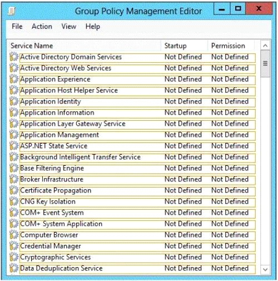Viewport: 278px width, 281px height.
Task: Select the Background Intelligent Transfer Service row
Action: [137, 157]
